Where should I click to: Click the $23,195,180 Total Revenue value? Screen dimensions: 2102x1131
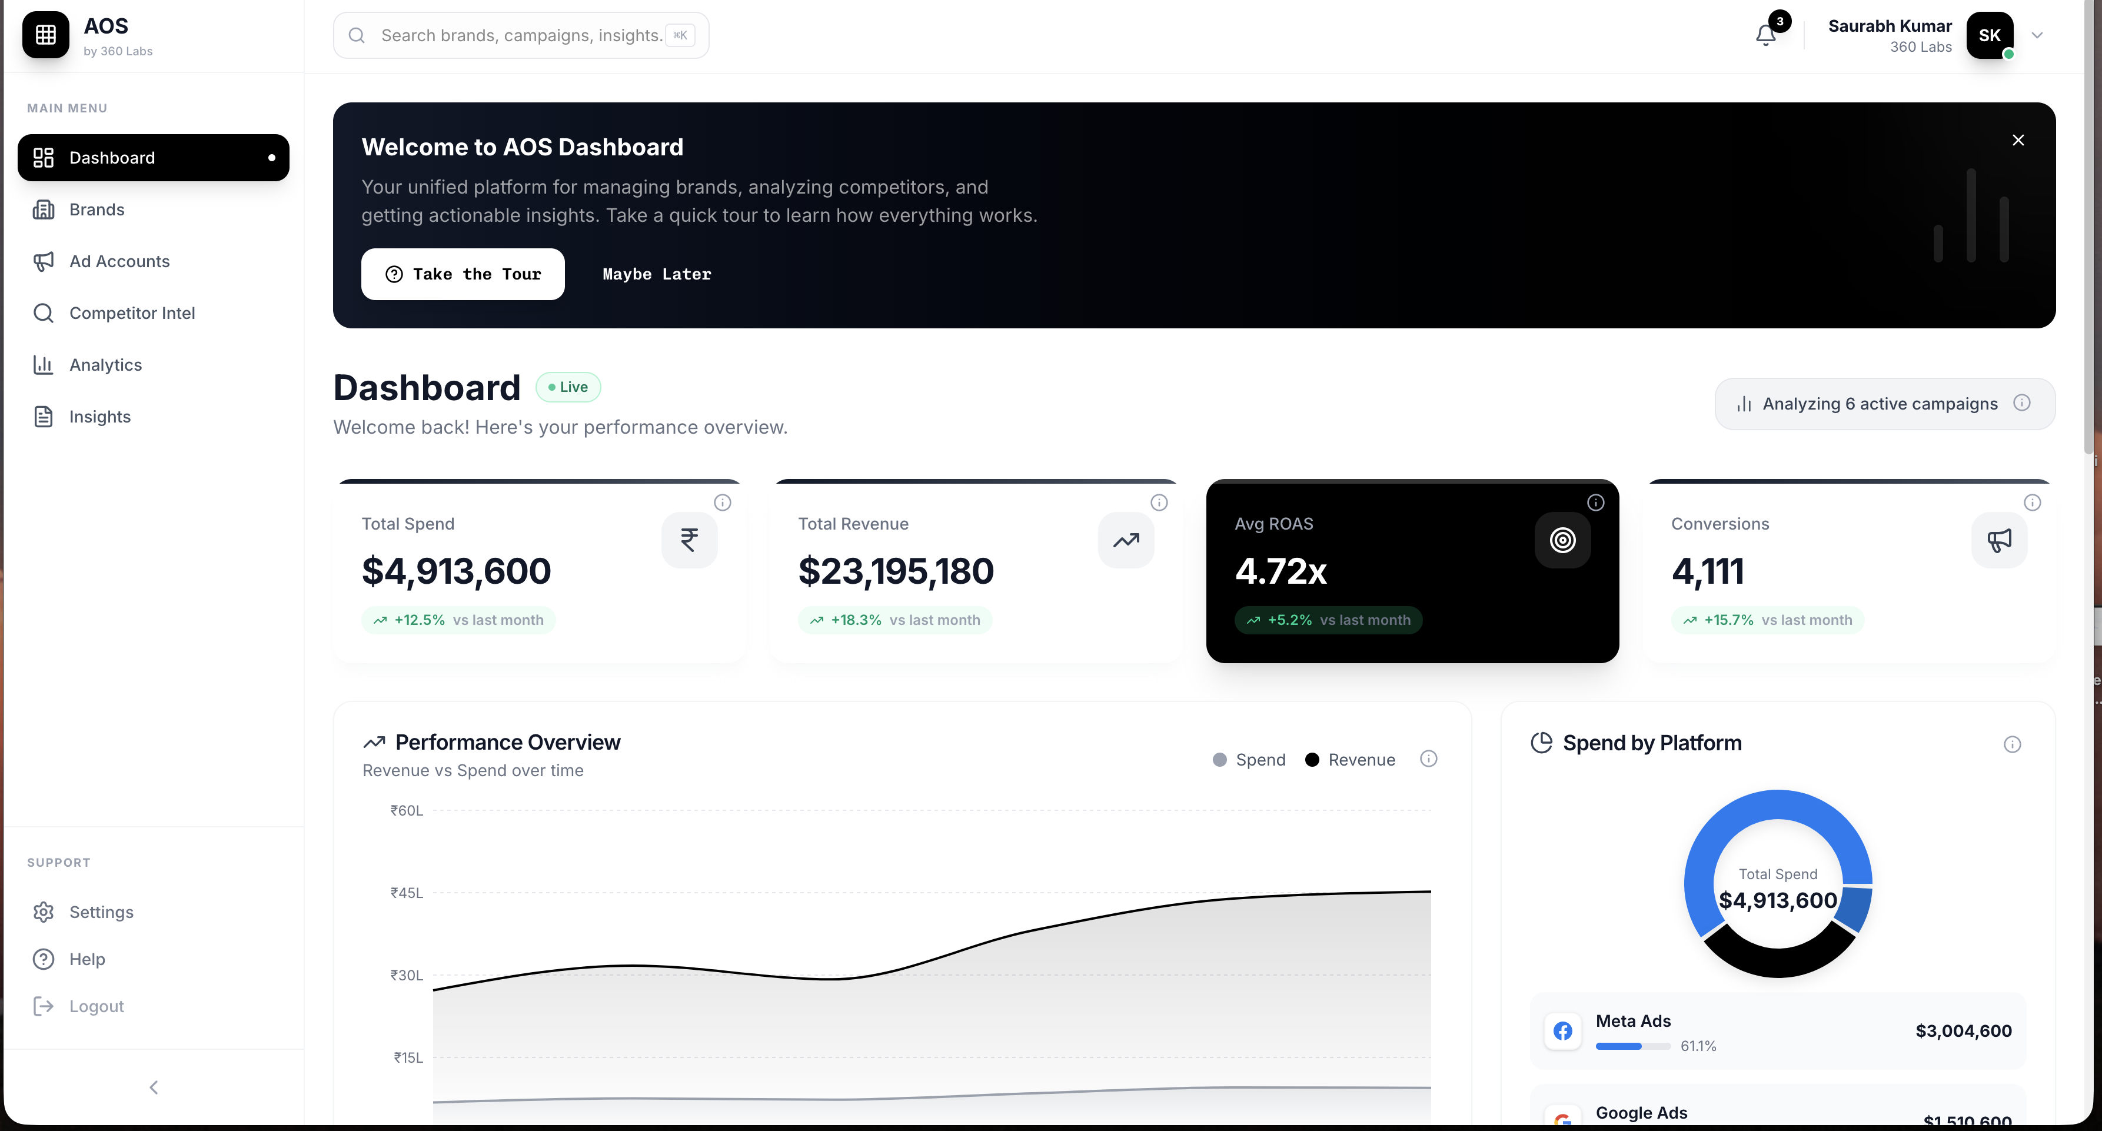(896, 571)
